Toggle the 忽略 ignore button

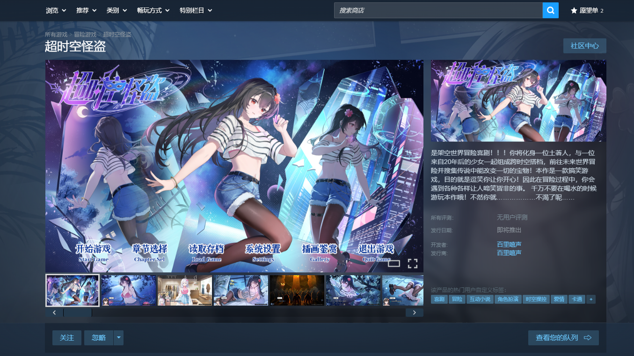(x=99, y=338)
